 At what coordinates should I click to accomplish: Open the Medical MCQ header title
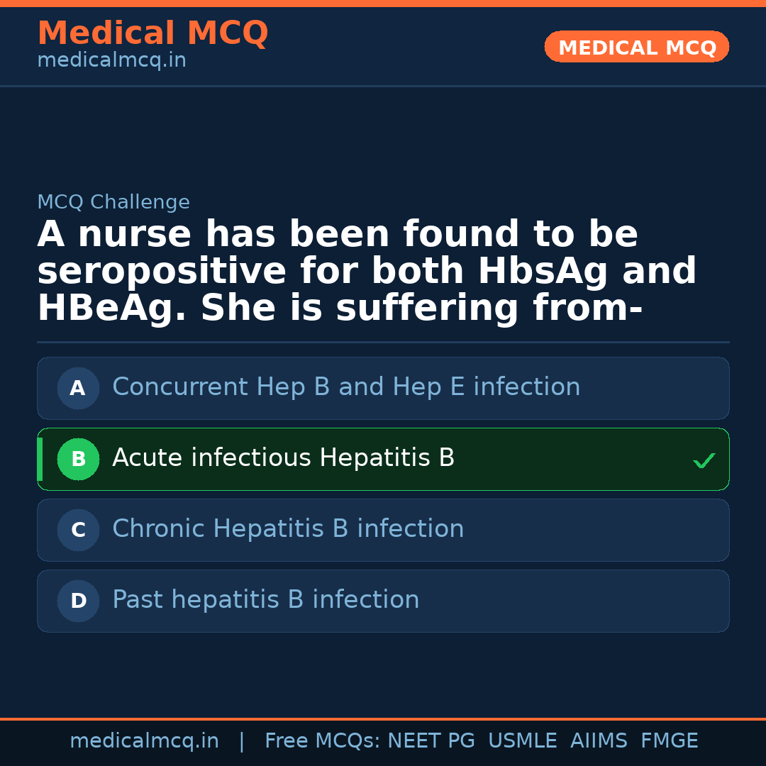pyautogui.click(x=152, y=33)
